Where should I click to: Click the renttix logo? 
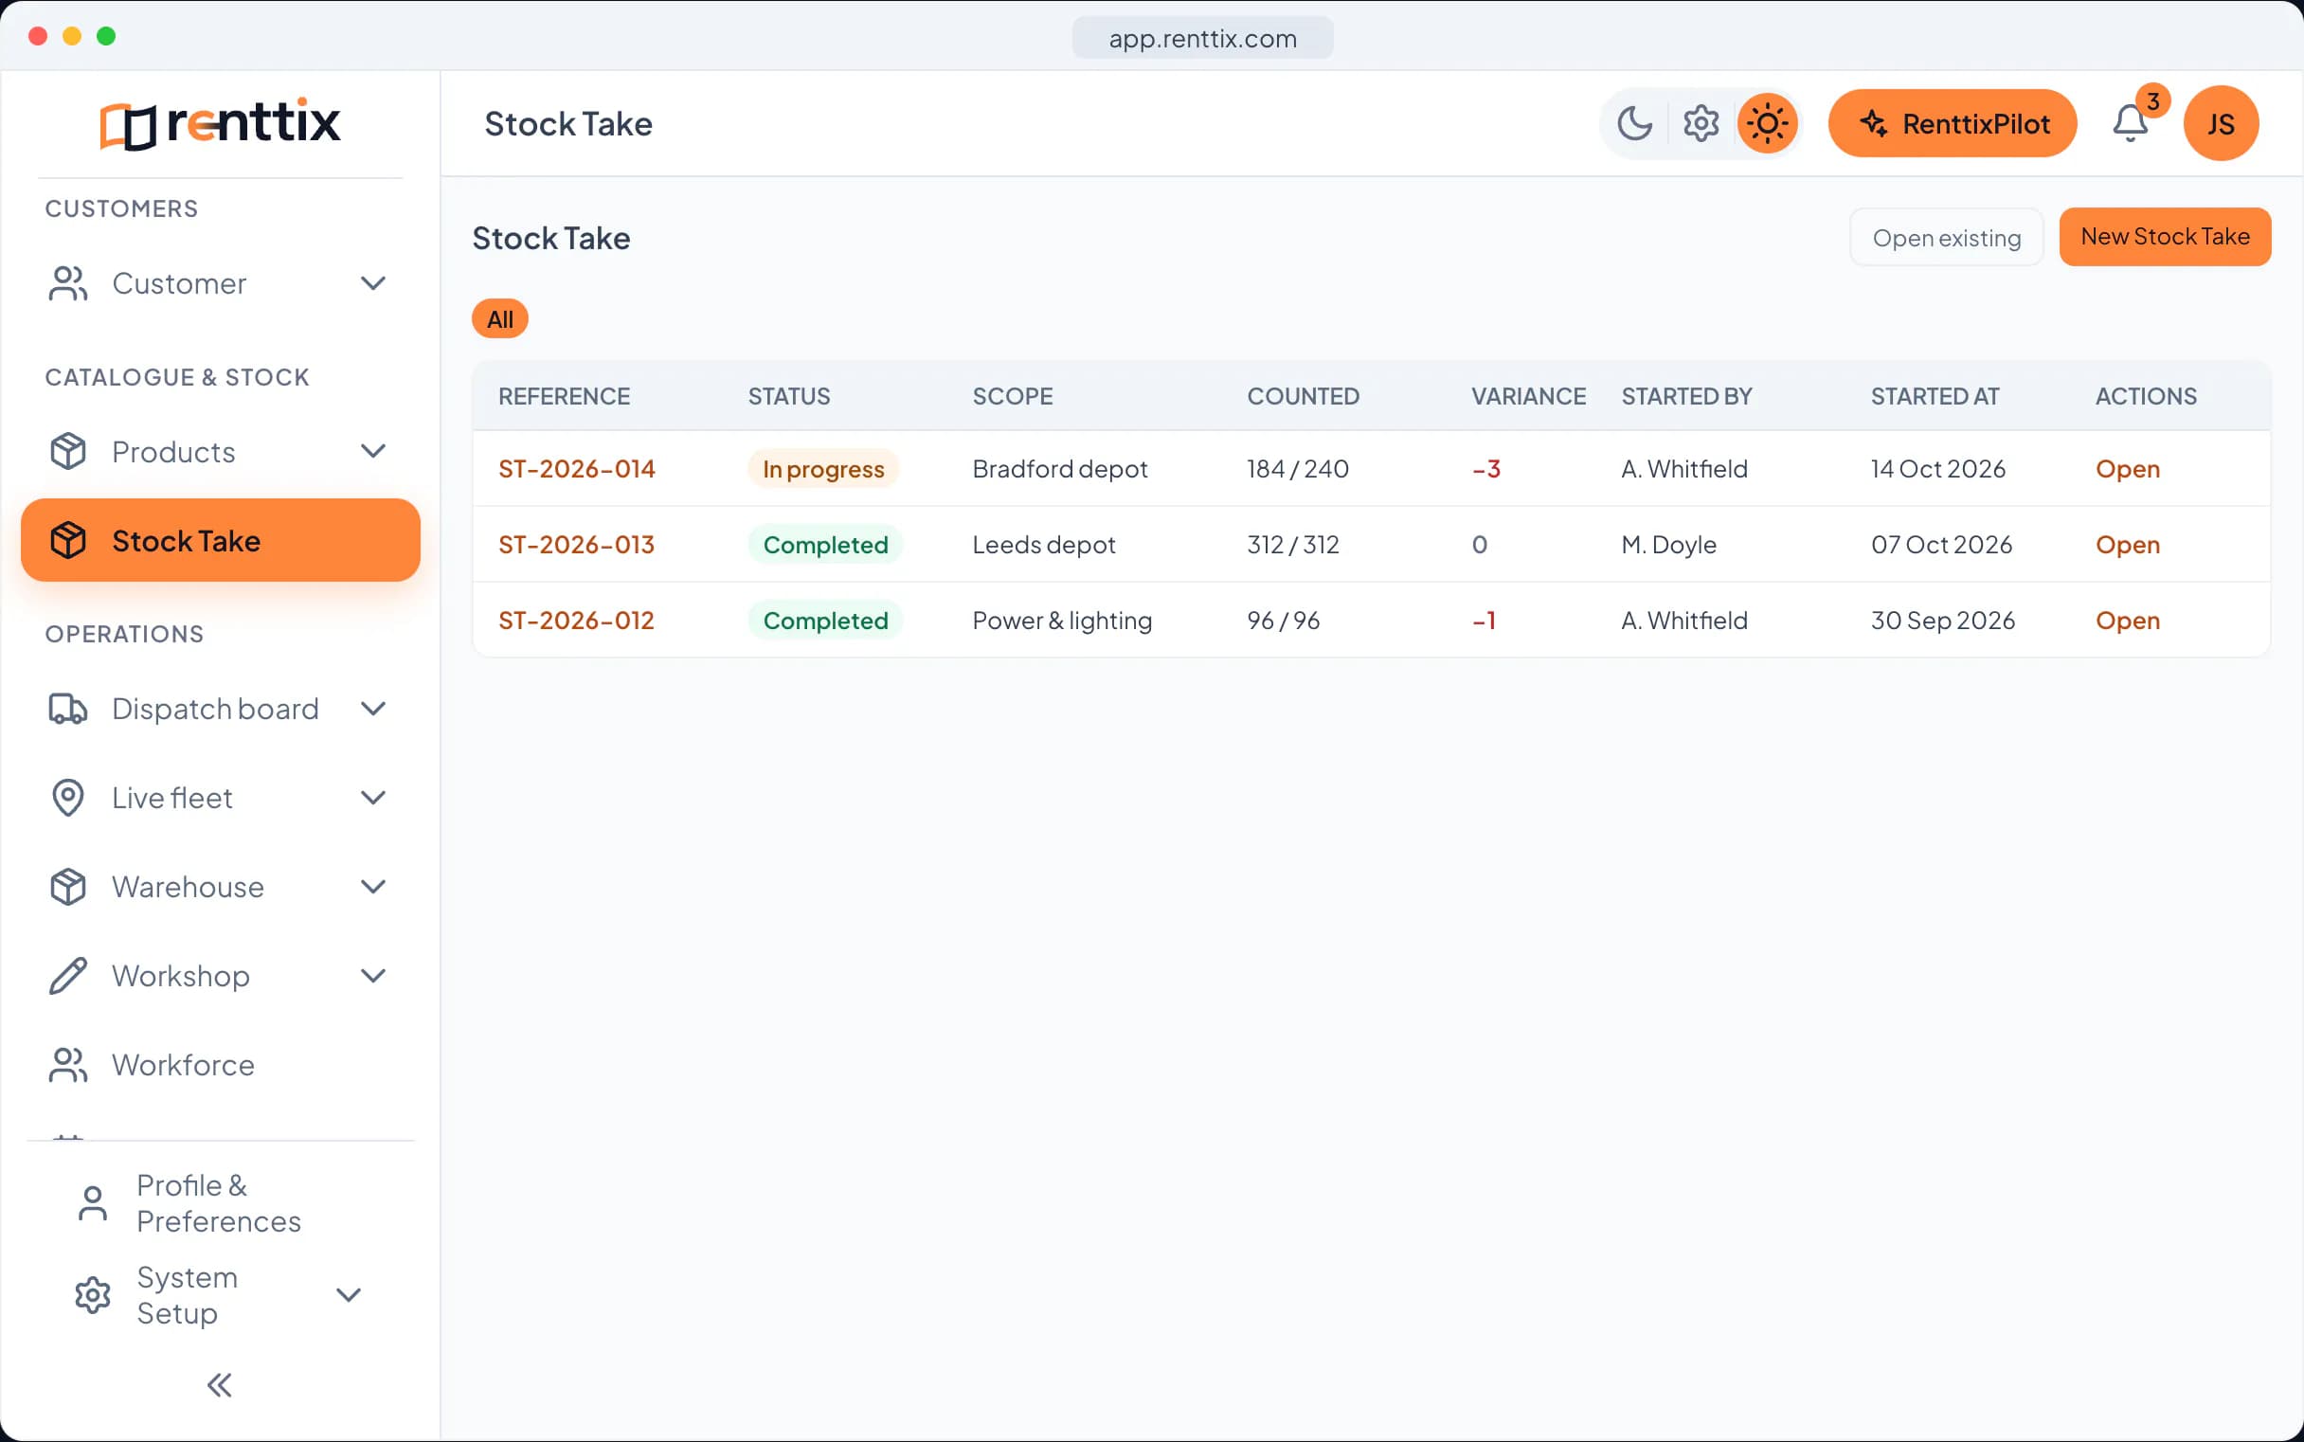(x=221, y=123)
